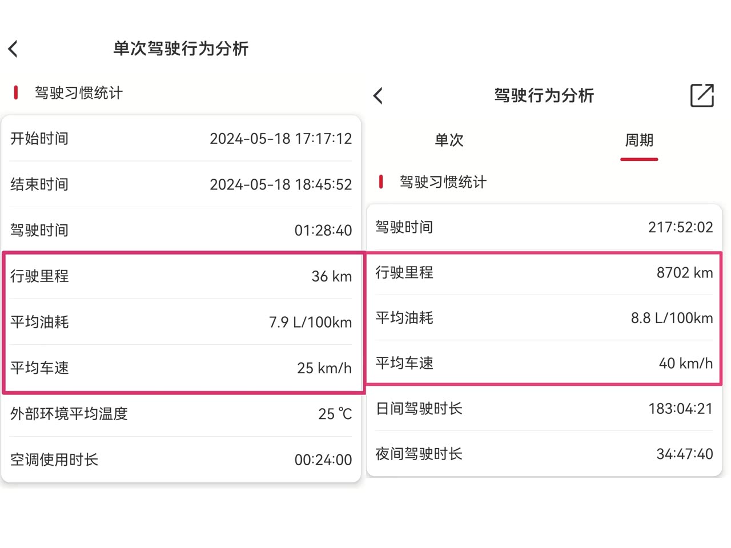Select the 日间驾驶时长 row
Viewport: 731px width, 548px height.
544,409
